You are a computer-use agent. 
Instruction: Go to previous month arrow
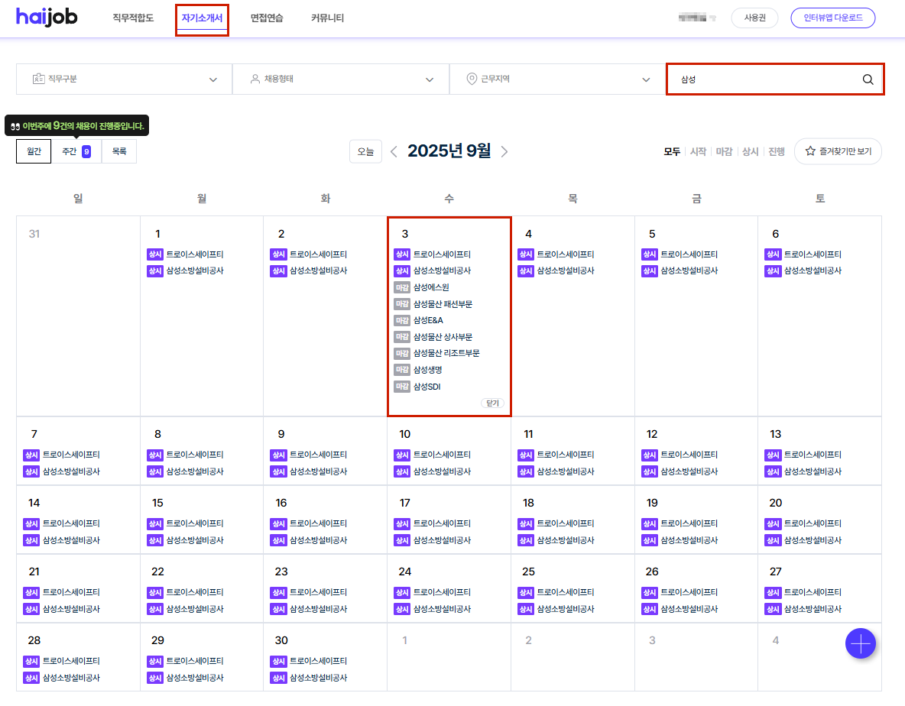pos(394,151)
